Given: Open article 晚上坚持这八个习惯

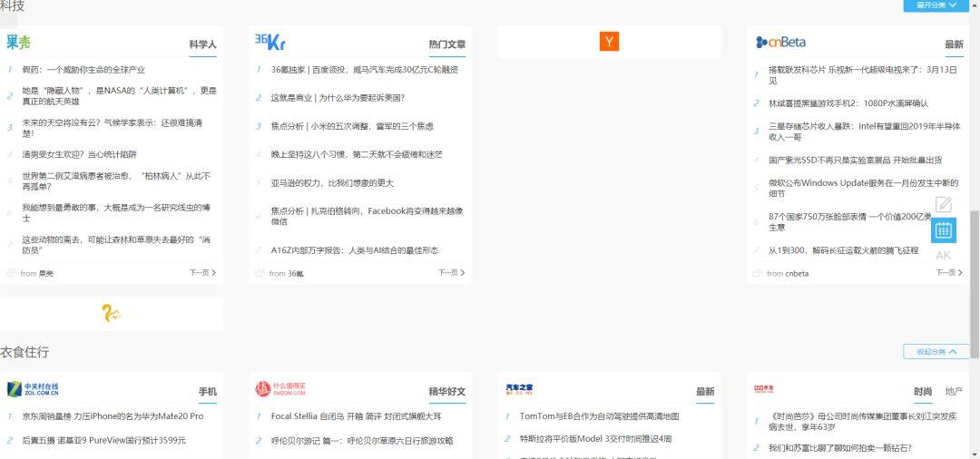Looking at the screenshot, I should click(x=357, y=154).
